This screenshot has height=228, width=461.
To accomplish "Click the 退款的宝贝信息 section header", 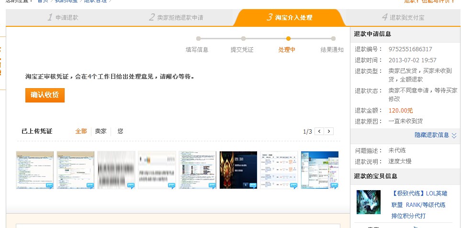I will [x=376, y=176].
